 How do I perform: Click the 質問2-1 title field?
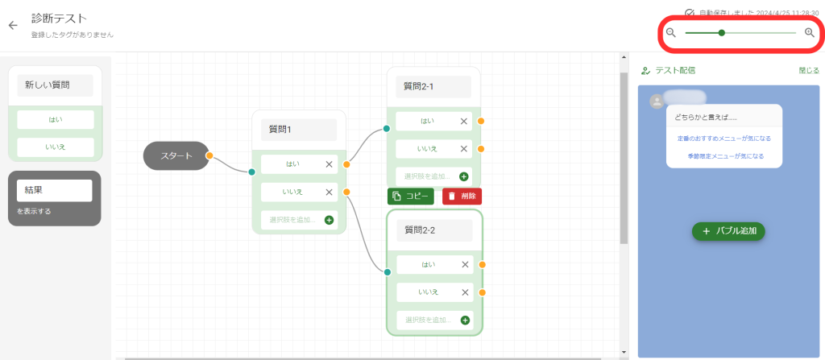tap(433, 86)
